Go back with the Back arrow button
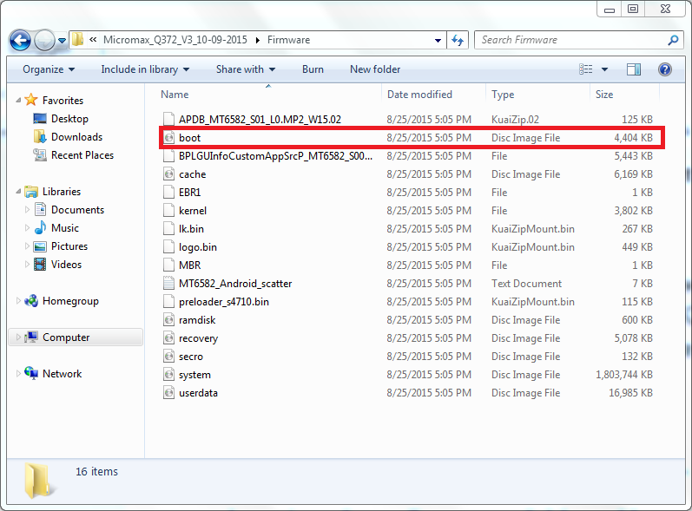The width and height of the screenshot is (692, 511). [x=20, y=41]
